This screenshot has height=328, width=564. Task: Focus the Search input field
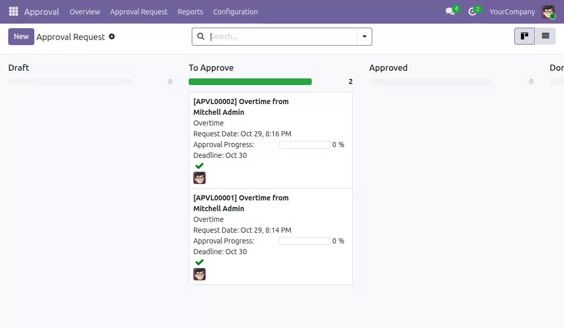coord(283,36)
